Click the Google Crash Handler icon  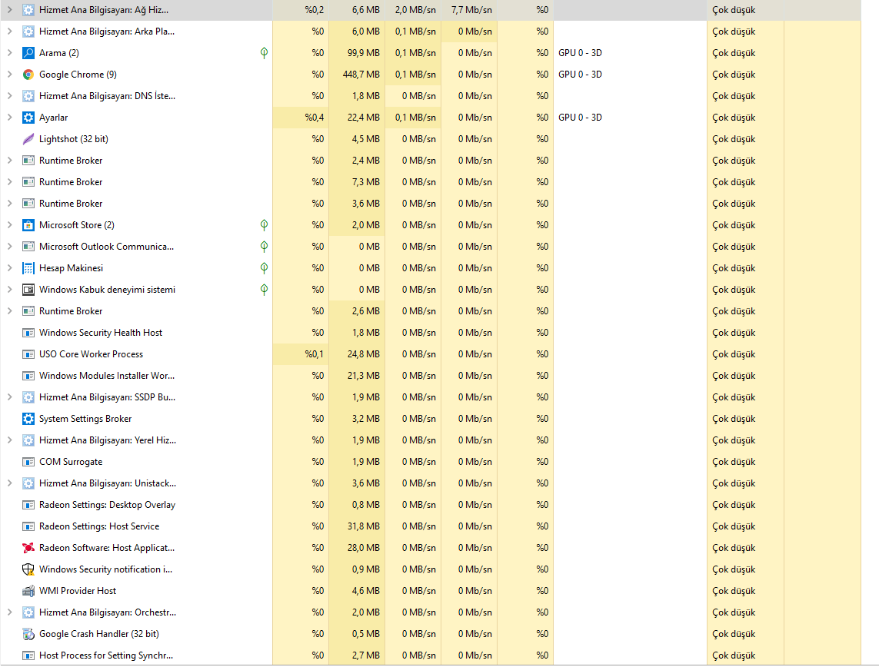click(28, 634)
